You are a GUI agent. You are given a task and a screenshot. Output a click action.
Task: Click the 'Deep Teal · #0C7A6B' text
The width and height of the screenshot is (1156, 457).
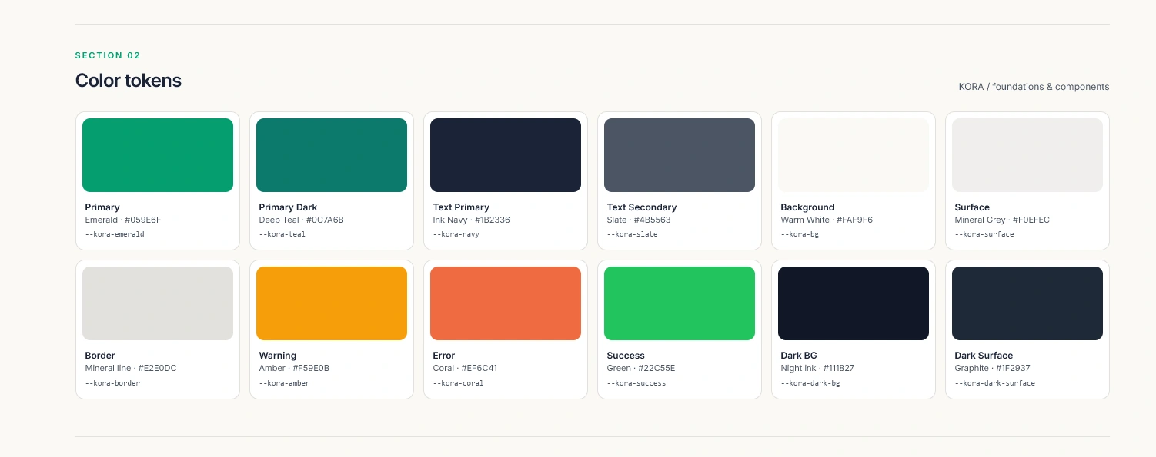pos(302,220)
